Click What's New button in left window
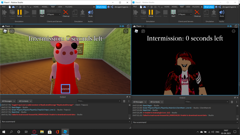Viewport: 240px width, 135px height. pos(101,7)
